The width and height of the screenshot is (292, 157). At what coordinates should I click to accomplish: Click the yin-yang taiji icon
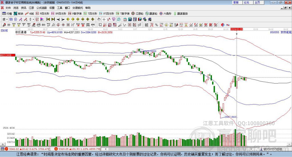(x=222, y=25)
